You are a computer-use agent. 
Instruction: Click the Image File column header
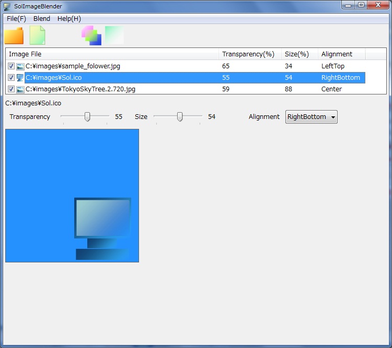pyautogui.click(x=112, y=54)
